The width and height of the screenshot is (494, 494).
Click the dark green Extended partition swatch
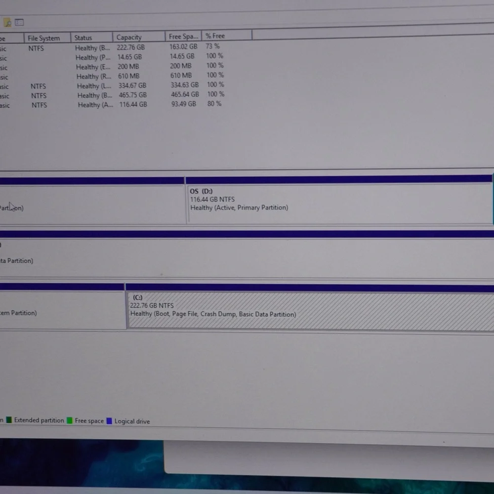pos(9,420)
